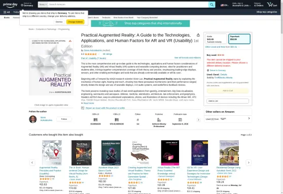Open author Steve Aukstakalnis byline link
Viewport: 283px width, 194px height.
pyautogui.click(x=93, y=50)
